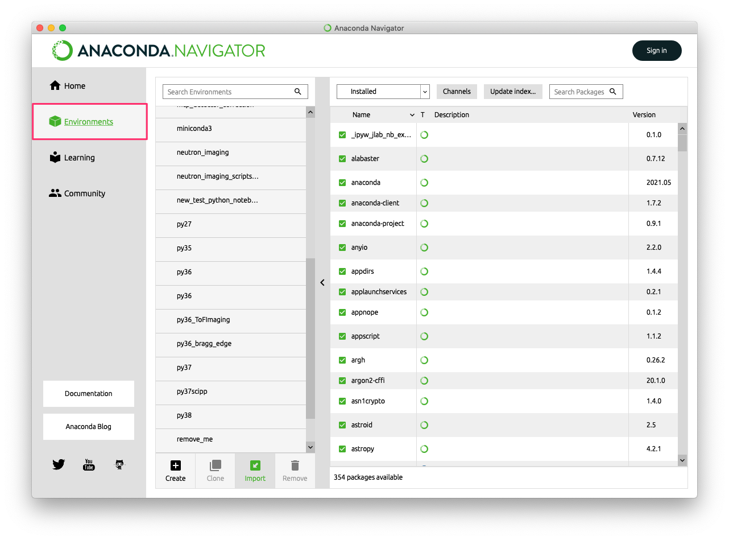
Task: Click the Import environment icon
Action: pyautogui.click(x=255, y=465)
